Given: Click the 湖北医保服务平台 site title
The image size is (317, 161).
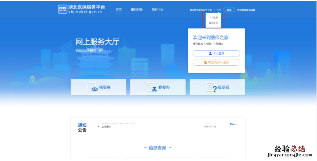Looking at the screenshot, I should point(87,7).
